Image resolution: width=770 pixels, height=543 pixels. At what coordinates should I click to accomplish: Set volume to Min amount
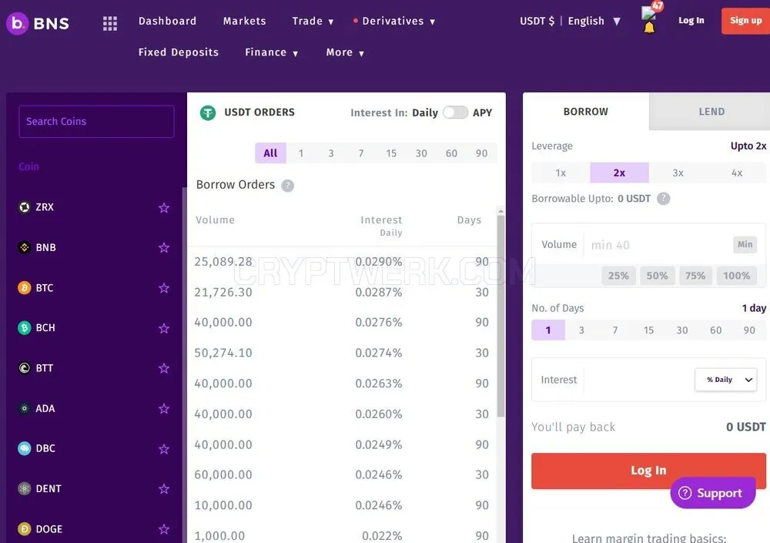pos(745,245)
